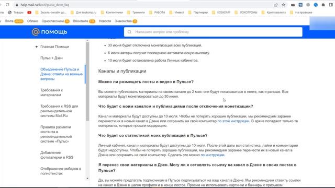Open Добавление фотогалереи в RSS item
Image resolution: width=335 pixels, height=188 pixels.
57,155
